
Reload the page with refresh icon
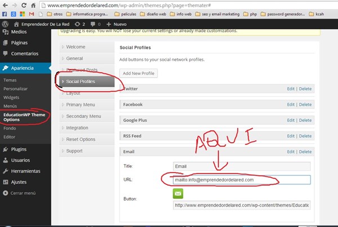pos(24,5)
